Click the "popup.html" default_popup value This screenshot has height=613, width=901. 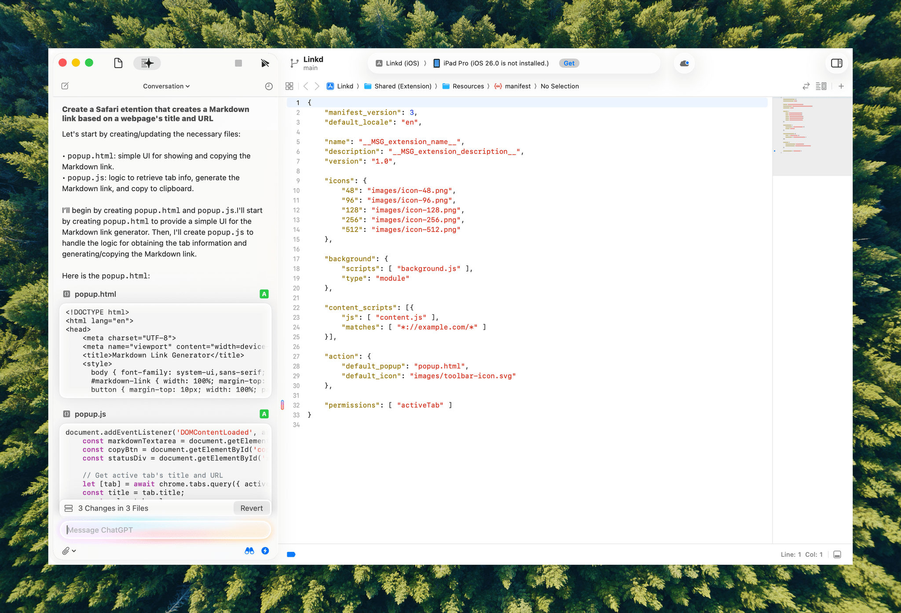(x=440, y=366)
